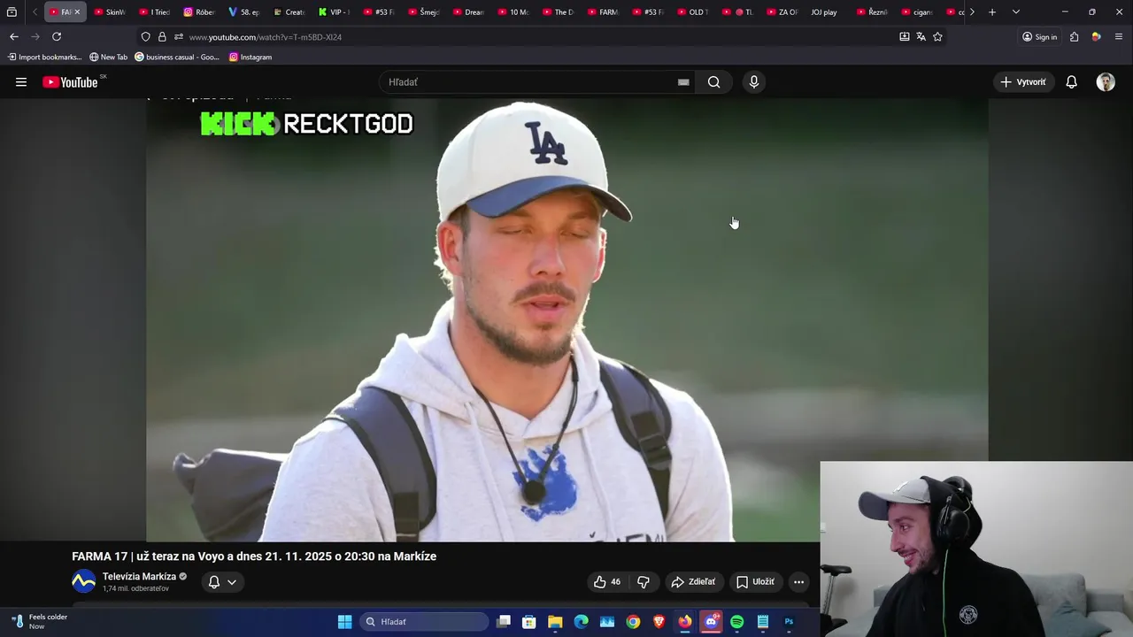The width and height of the screenshot is (1133, 637).
Task: Open Televízia Markíza channel name link
Action: click(x=139, y=577)
